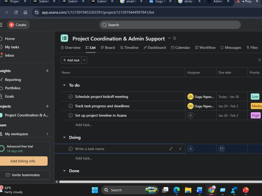Click the High priority tag
This screenshot has height=196, width=262.
tap(256, 115)
